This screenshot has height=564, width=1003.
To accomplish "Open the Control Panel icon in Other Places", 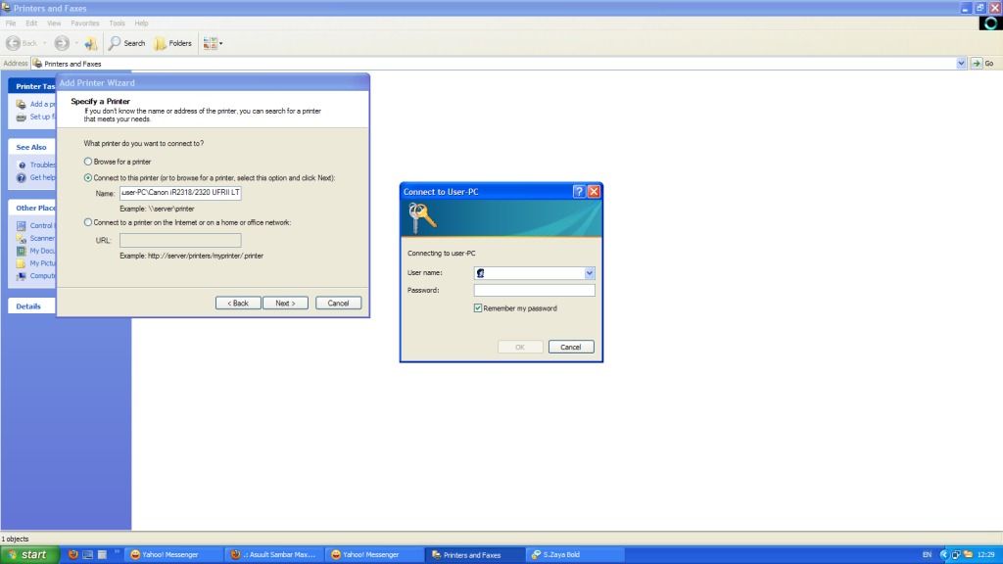I will pyautogui.click(x=22, y=225).
